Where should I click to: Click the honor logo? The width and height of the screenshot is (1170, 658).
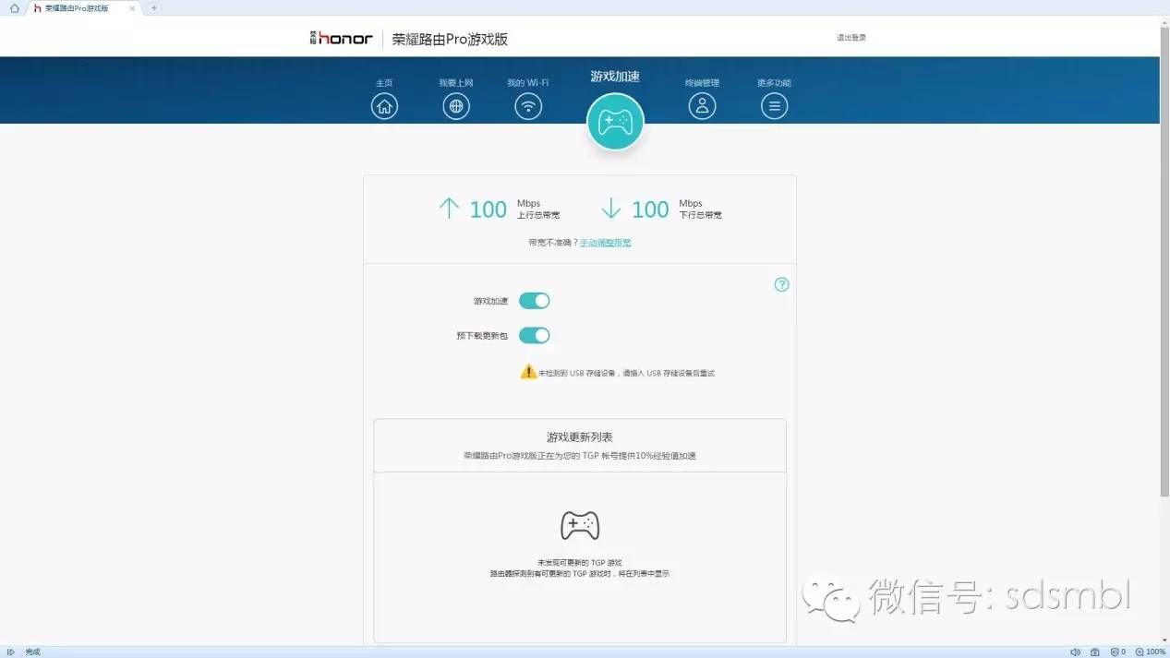tap(341, 39)
